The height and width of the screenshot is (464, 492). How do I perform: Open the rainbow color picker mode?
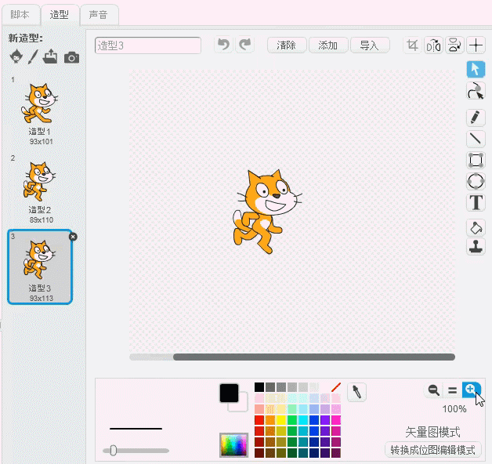[x=233, y=444]
